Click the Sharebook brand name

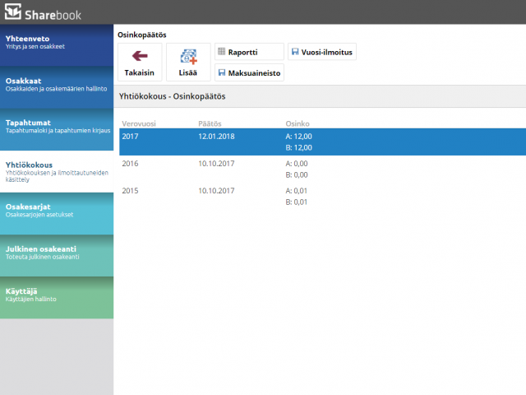[53, 15]
